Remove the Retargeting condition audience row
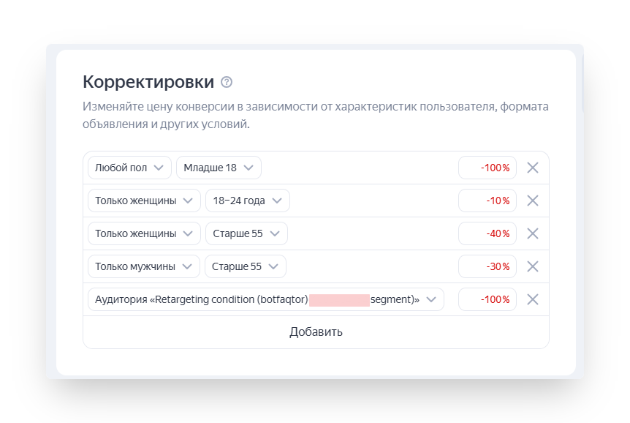Viewport: 630px width, 423px height. 533,299
